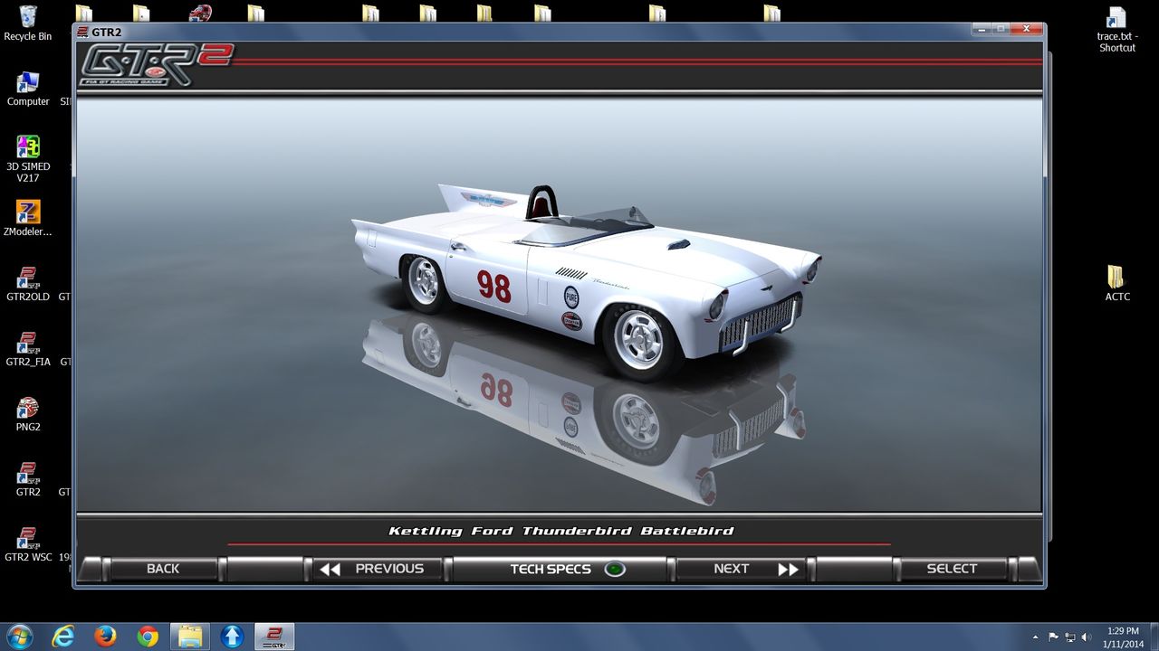Switch to the GTR2 taskbar button
The width and height of the screenshot is (1159, 651).
point(274,637)
